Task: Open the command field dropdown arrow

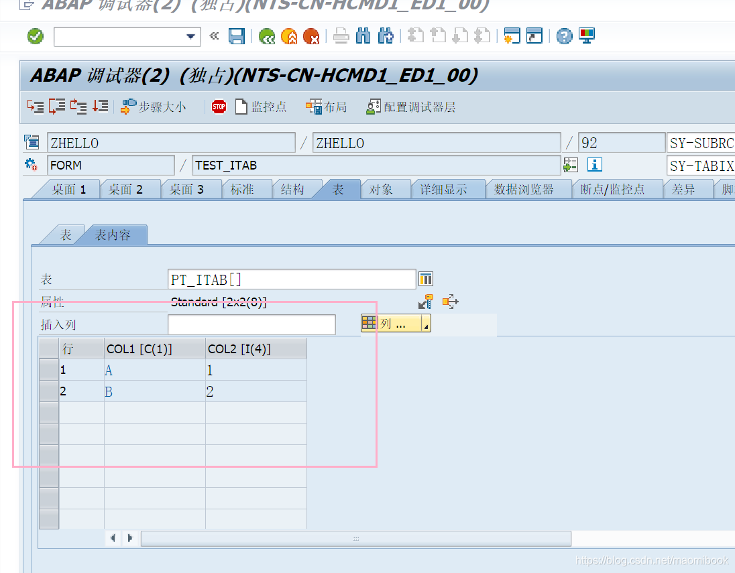Action: click(190, 37)
